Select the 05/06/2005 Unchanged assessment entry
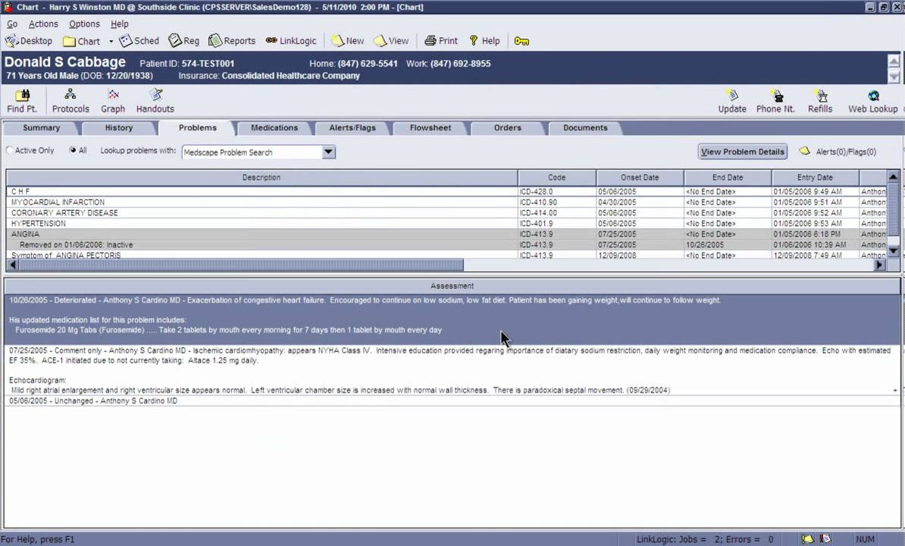 (x=452, y=400)
